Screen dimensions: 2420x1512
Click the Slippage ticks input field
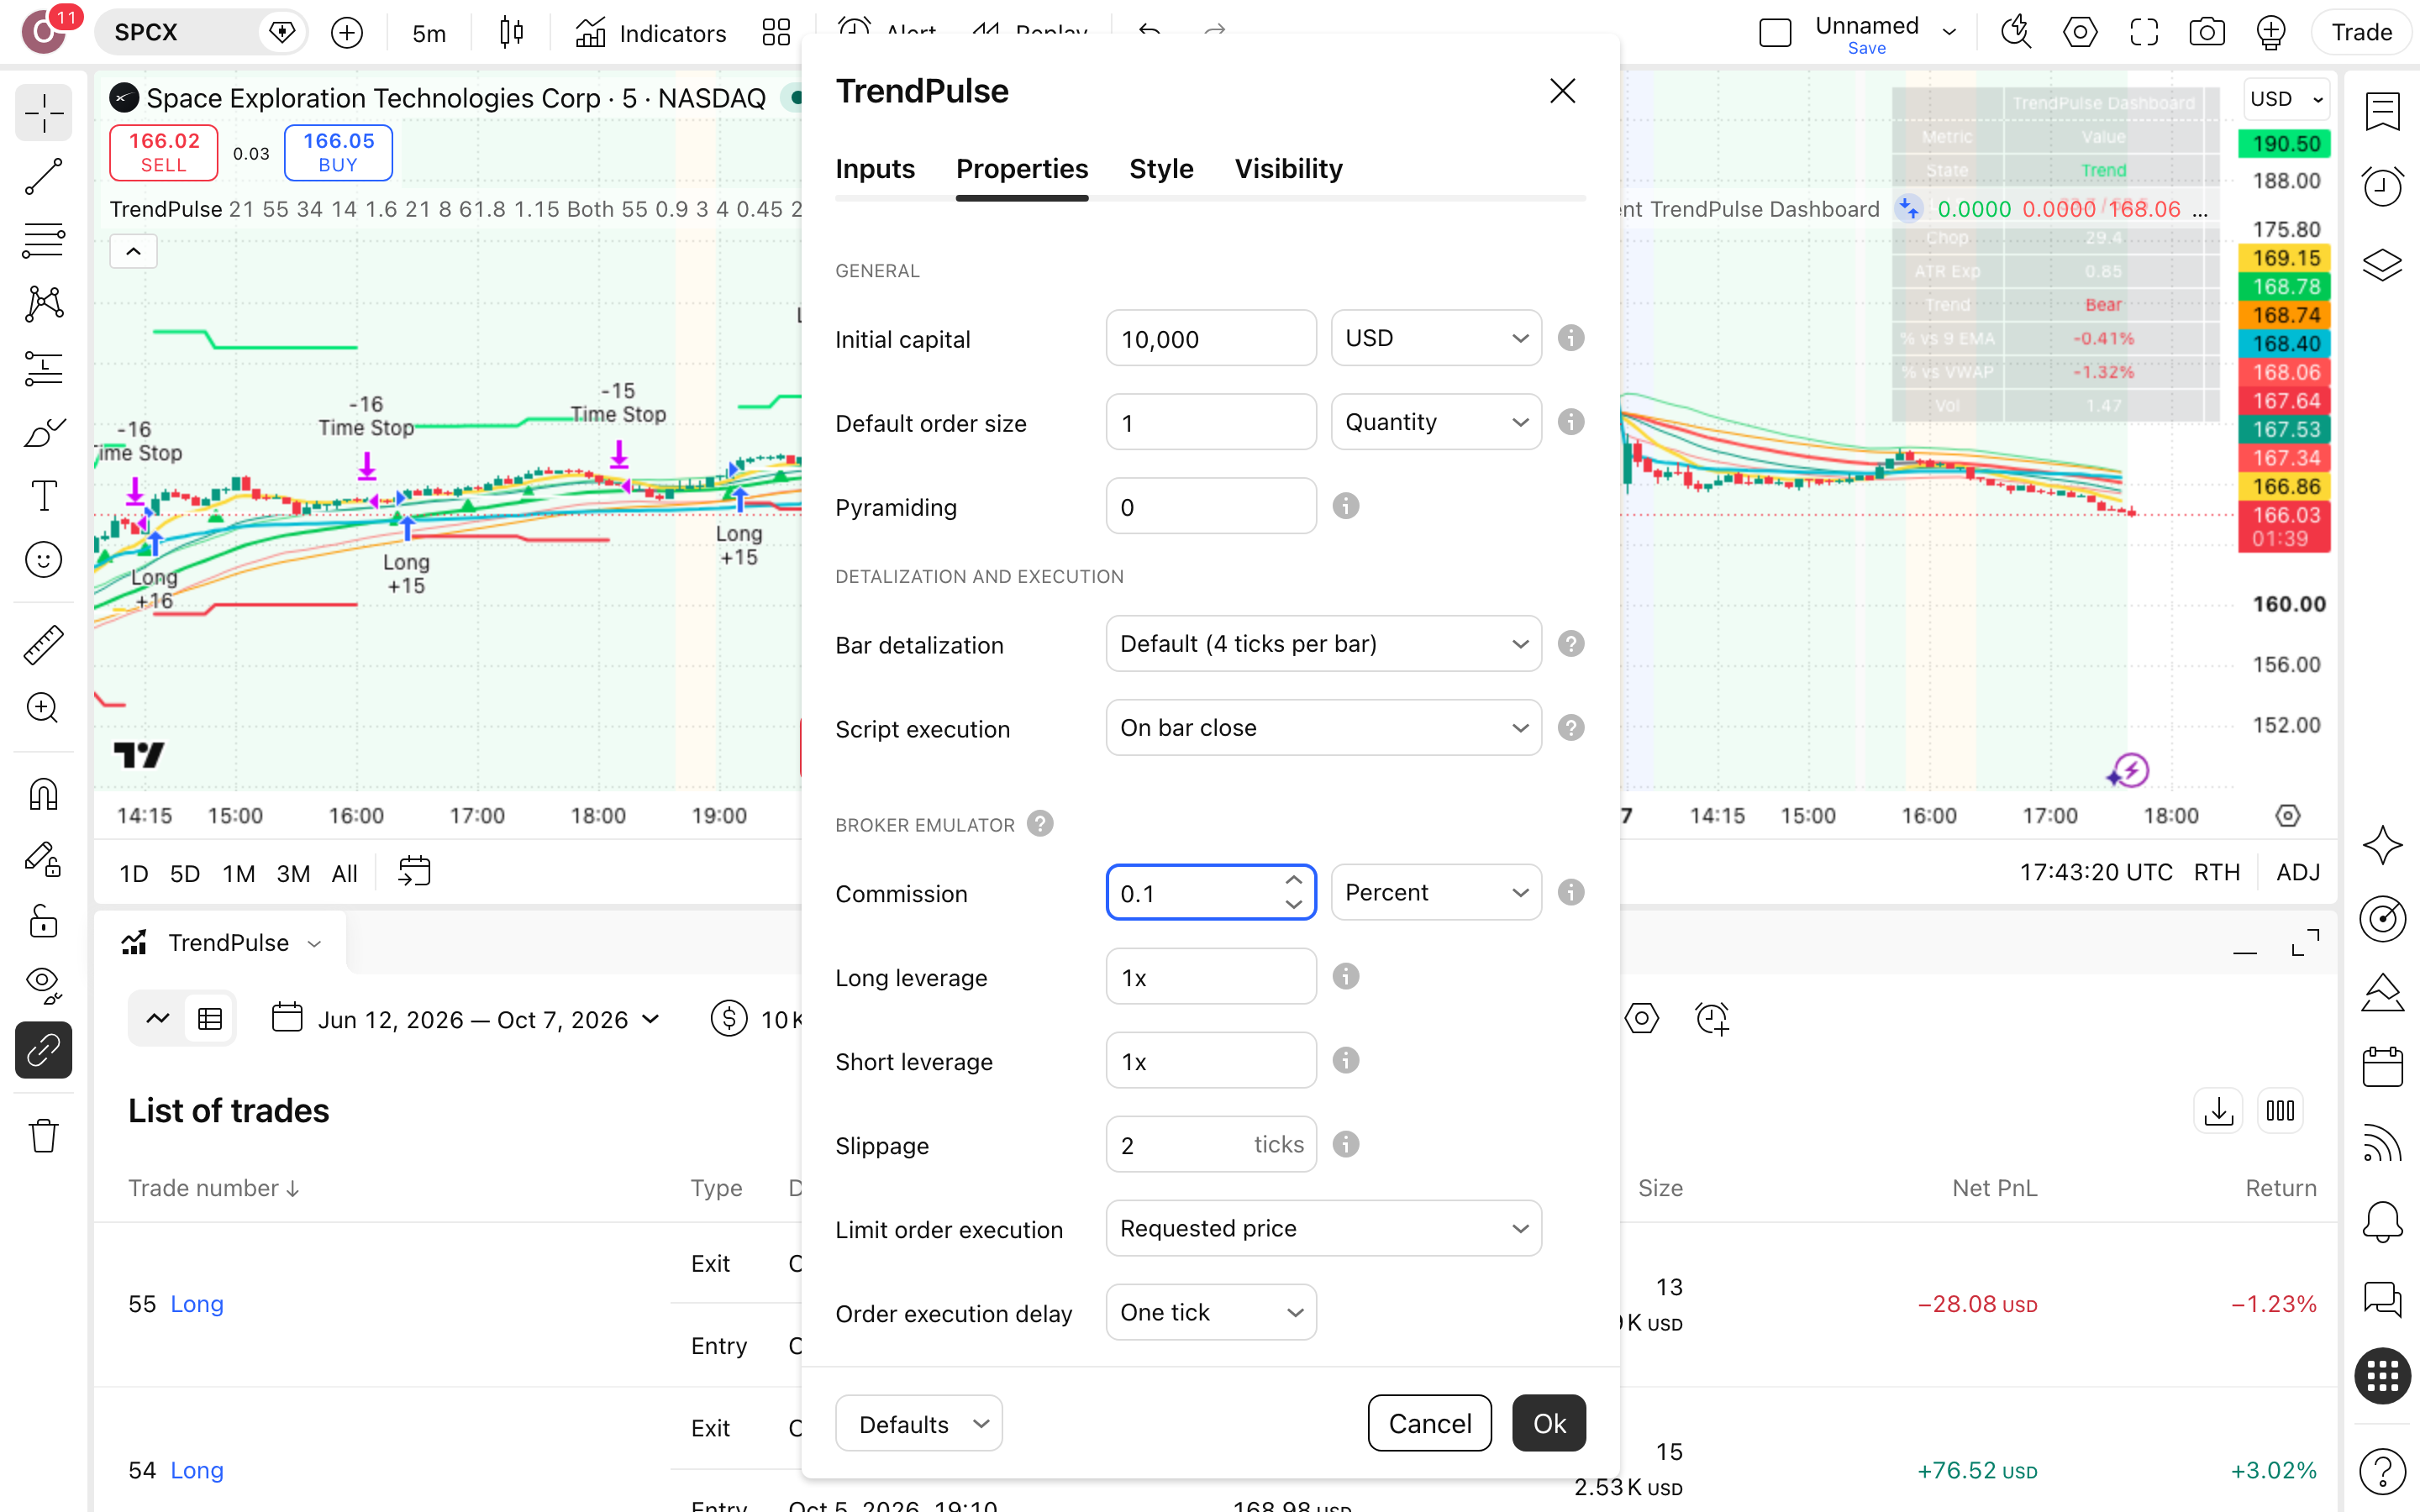pos(1211,1144)
